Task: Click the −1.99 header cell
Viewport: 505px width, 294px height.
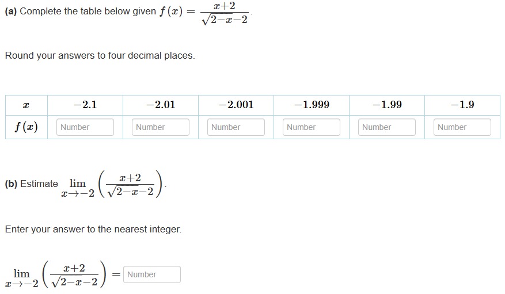Action: click(387, 105)
